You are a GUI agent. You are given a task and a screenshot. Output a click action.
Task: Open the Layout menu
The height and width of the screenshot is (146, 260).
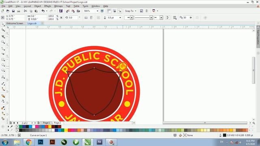pos(27,6)
